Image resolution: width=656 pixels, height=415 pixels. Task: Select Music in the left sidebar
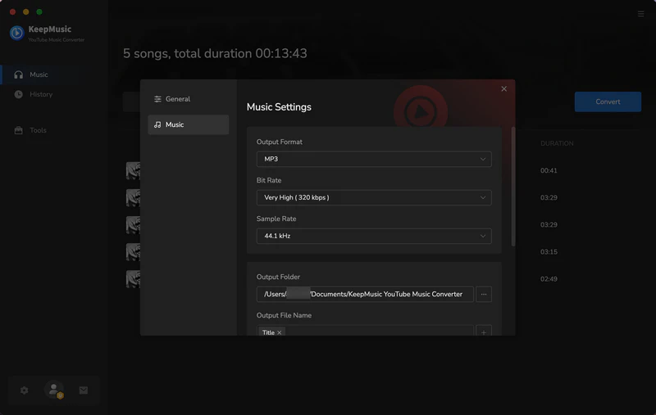[39, 74]
